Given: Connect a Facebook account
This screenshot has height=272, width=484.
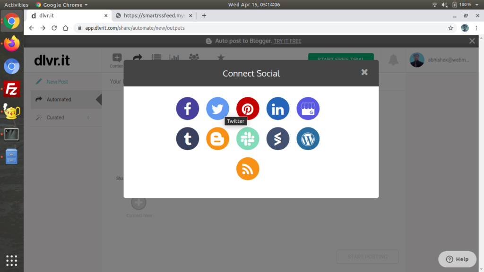Looking at the screenshot, I should [187, 109].
